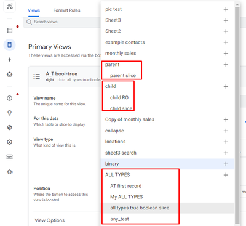Open the A_T bool-true view header

coord(65,76)
